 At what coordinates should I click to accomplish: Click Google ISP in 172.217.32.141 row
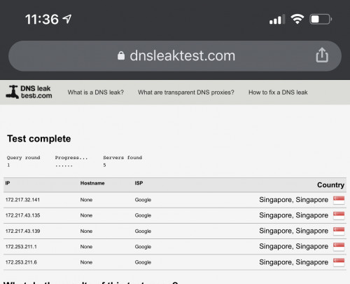(143, 200)
